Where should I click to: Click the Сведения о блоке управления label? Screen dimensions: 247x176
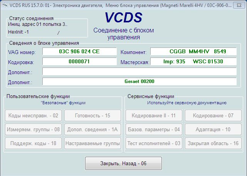coord(44,43)
